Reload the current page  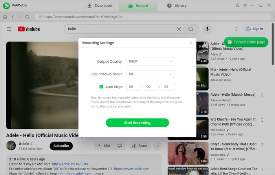point(27,17)
